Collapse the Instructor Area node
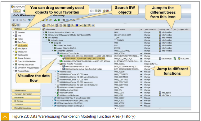 [47, 40]
